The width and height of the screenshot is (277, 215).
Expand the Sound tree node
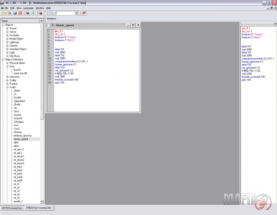point(7,28)
